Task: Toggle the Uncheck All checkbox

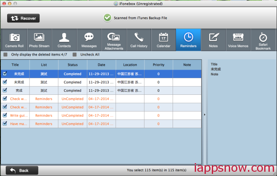Action: (x=75, y=55)
